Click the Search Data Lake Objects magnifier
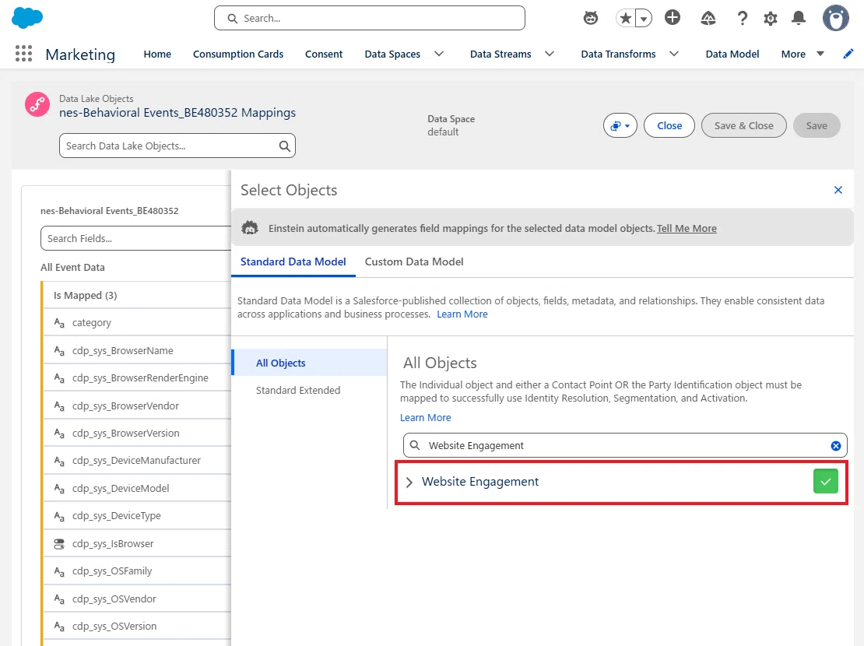 [x=284, y=146]
